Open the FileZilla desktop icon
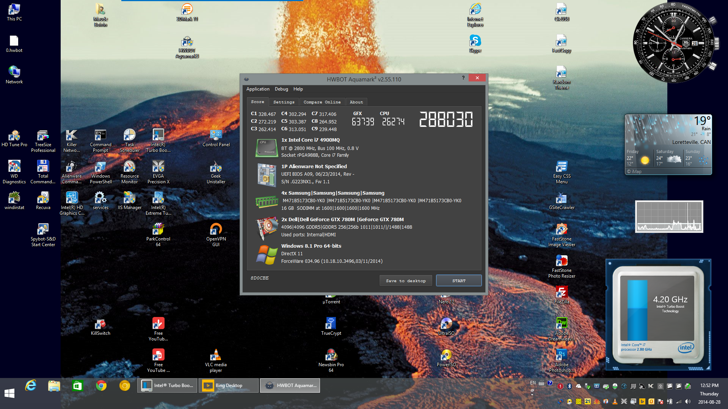 [562, 295]
